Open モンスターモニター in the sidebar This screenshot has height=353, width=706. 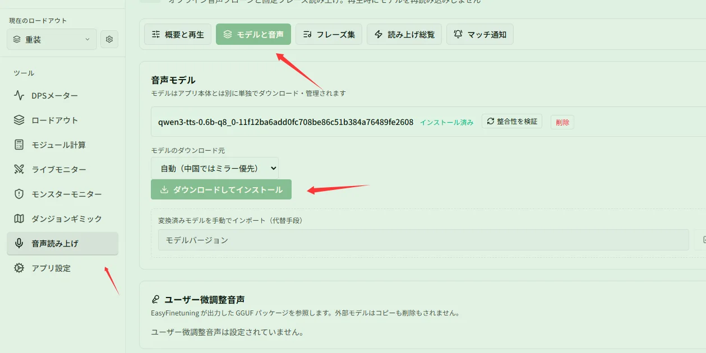(x=62, y=194)
